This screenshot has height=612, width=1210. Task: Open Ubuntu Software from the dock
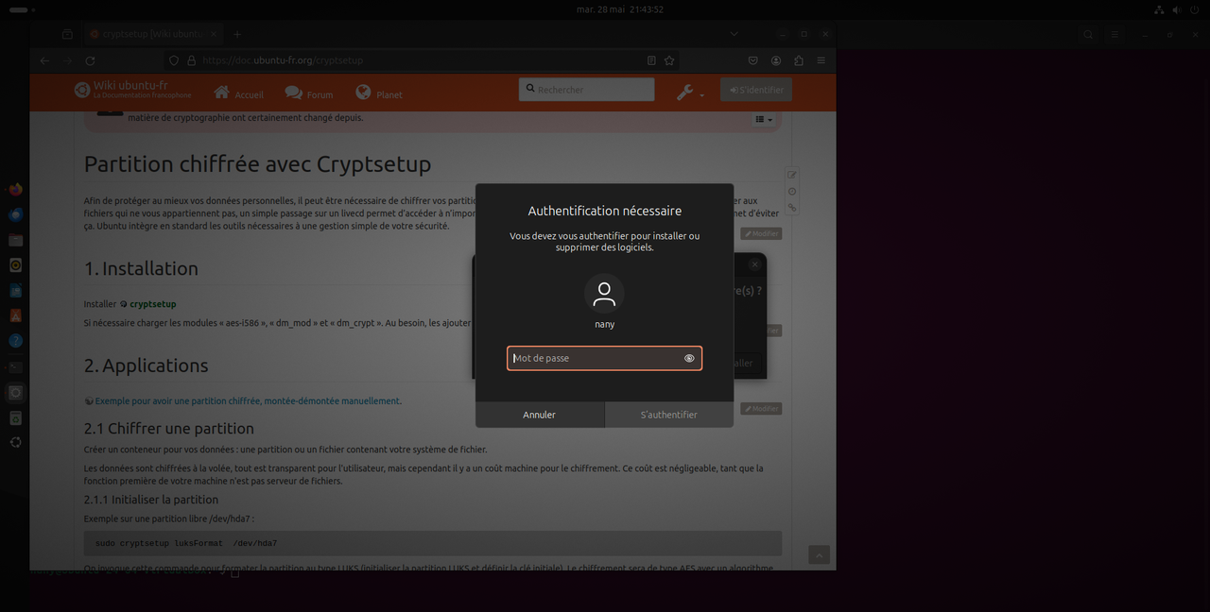coord(15,315)
